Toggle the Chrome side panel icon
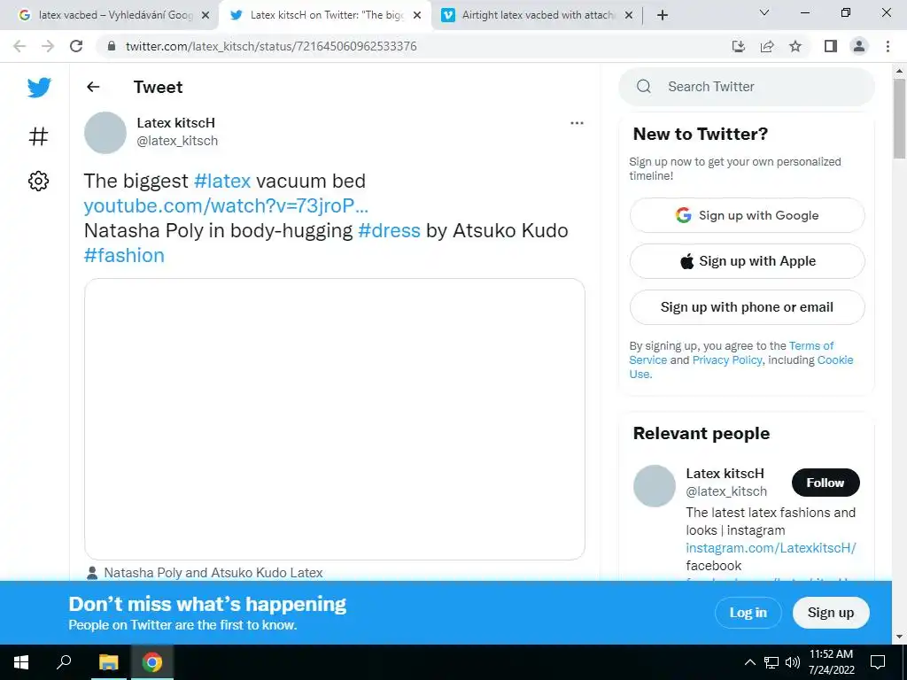The width and height of the screenshot is (907, 680). point(831,46)
